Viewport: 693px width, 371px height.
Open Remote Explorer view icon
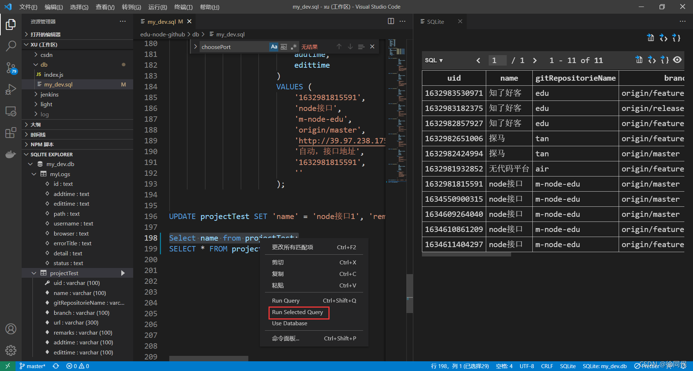click(11, 111)
